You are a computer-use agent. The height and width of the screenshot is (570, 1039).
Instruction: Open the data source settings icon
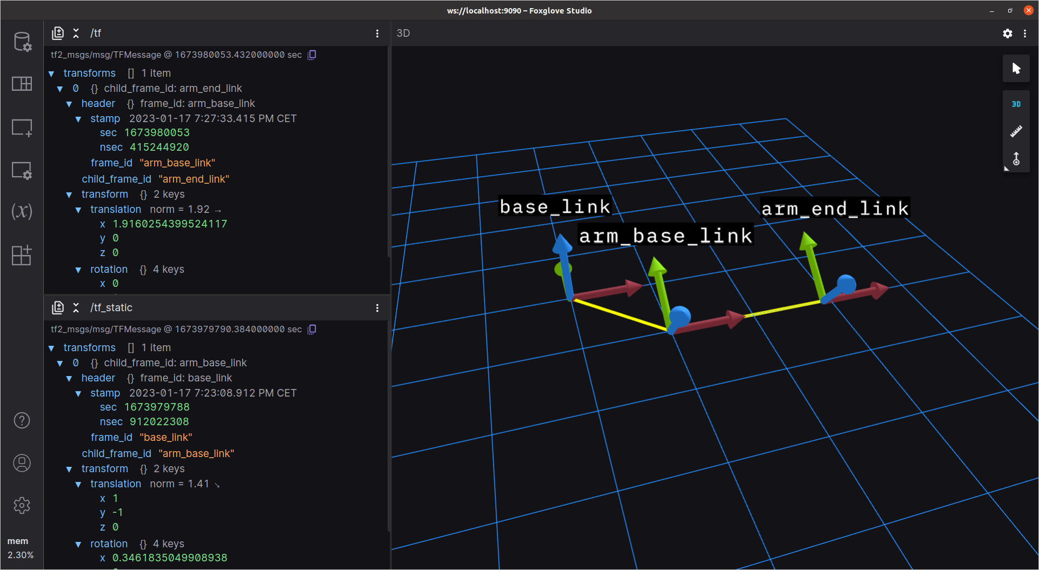point(22,41)
